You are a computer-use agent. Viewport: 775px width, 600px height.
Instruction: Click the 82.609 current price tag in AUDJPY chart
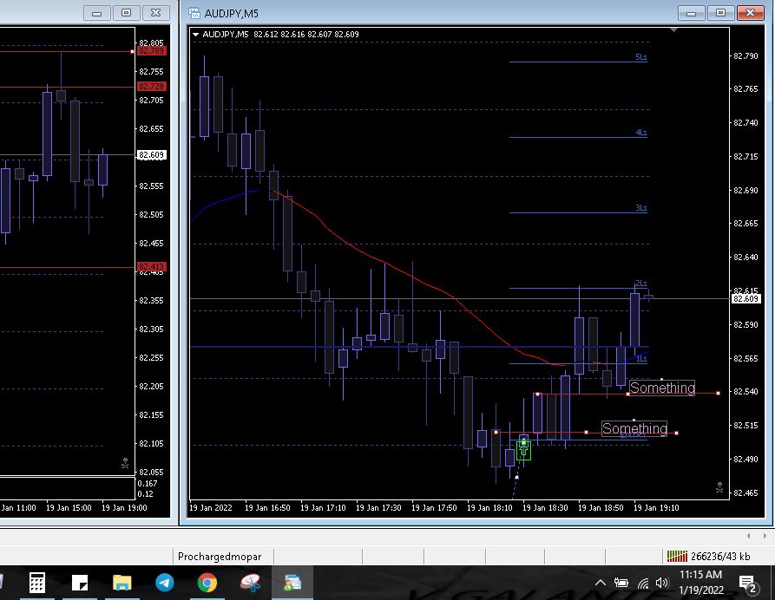click(745, 299)
